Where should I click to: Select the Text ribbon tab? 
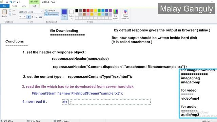click(x=34, y=6)
